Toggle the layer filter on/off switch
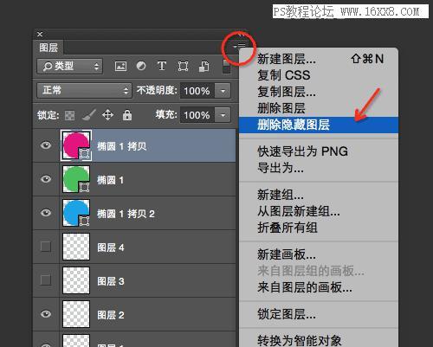 click(227, 67)
